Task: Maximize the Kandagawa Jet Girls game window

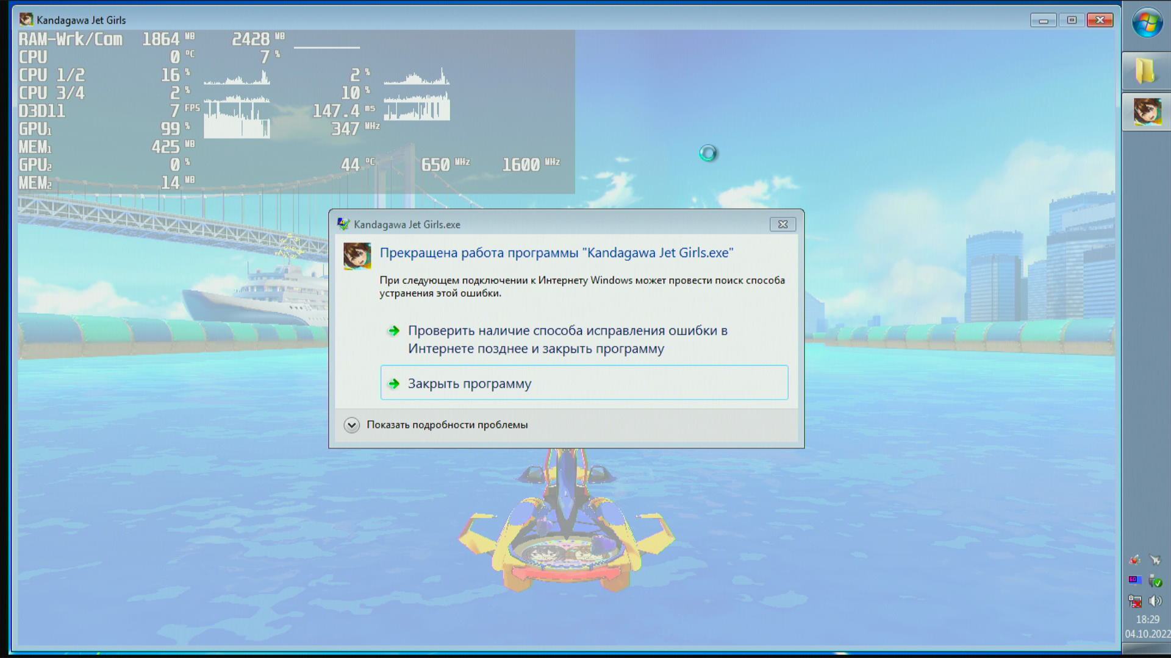Action: coord(1072,20)
